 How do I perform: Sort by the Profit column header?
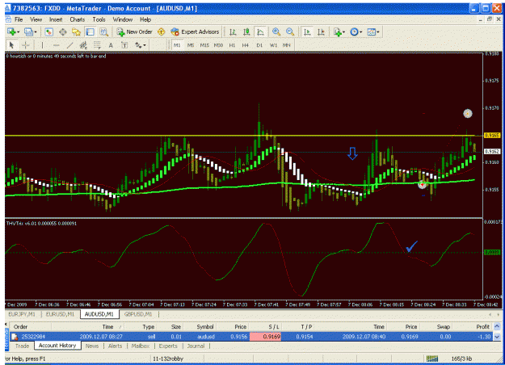point(482,327)
